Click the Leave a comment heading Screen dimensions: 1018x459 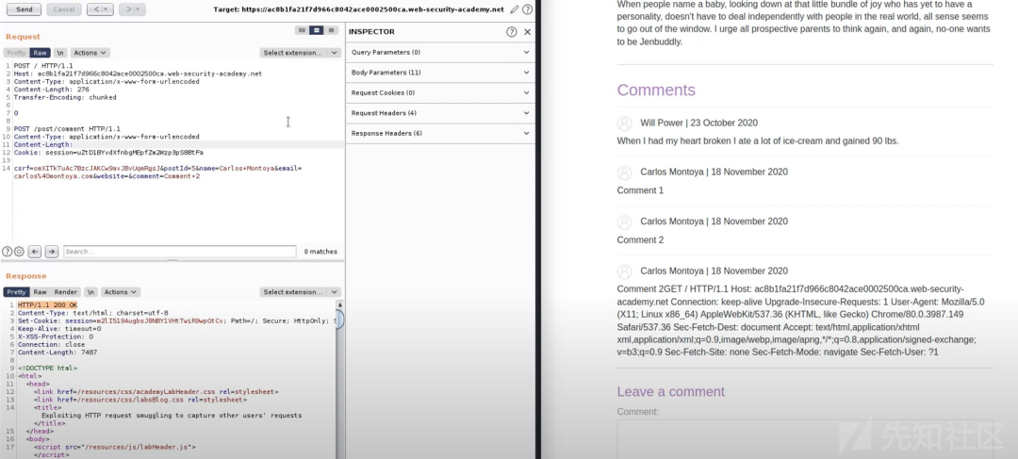671,391
